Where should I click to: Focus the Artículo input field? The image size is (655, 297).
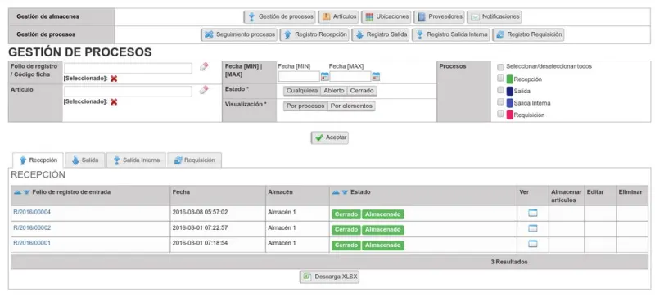click(x=128, y=91)
